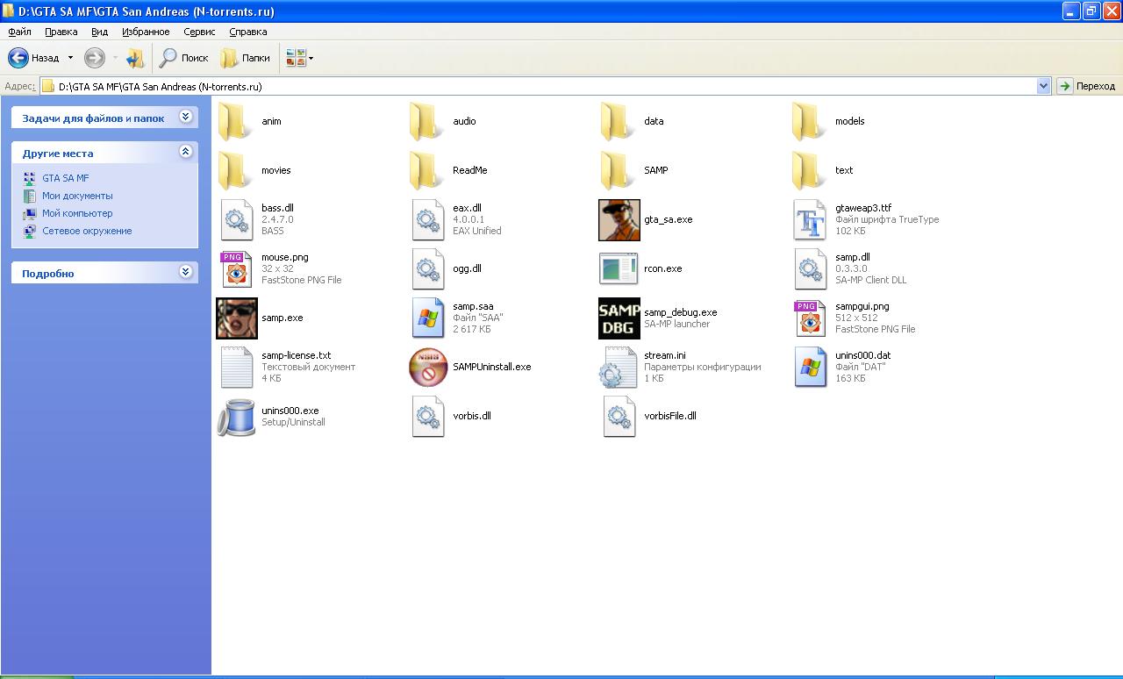1123x679 pixels.
Task: Open the GTA SA MF link
Action: [66, 178]
